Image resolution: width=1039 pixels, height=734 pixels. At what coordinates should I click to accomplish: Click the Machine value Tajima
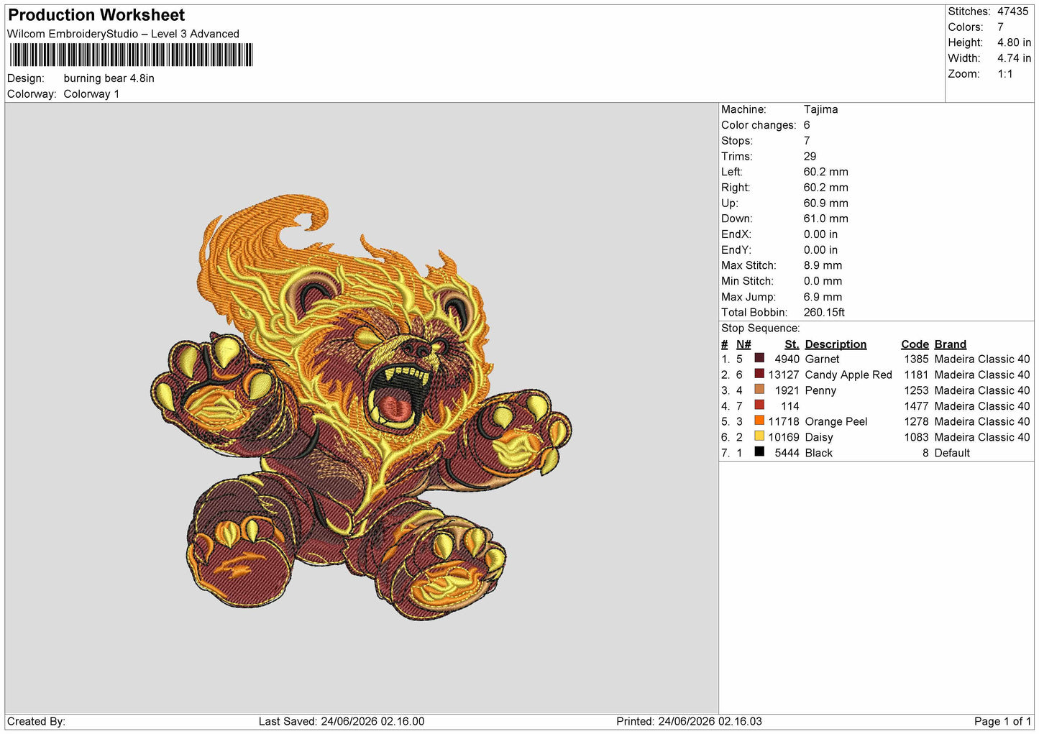point(820,109)
